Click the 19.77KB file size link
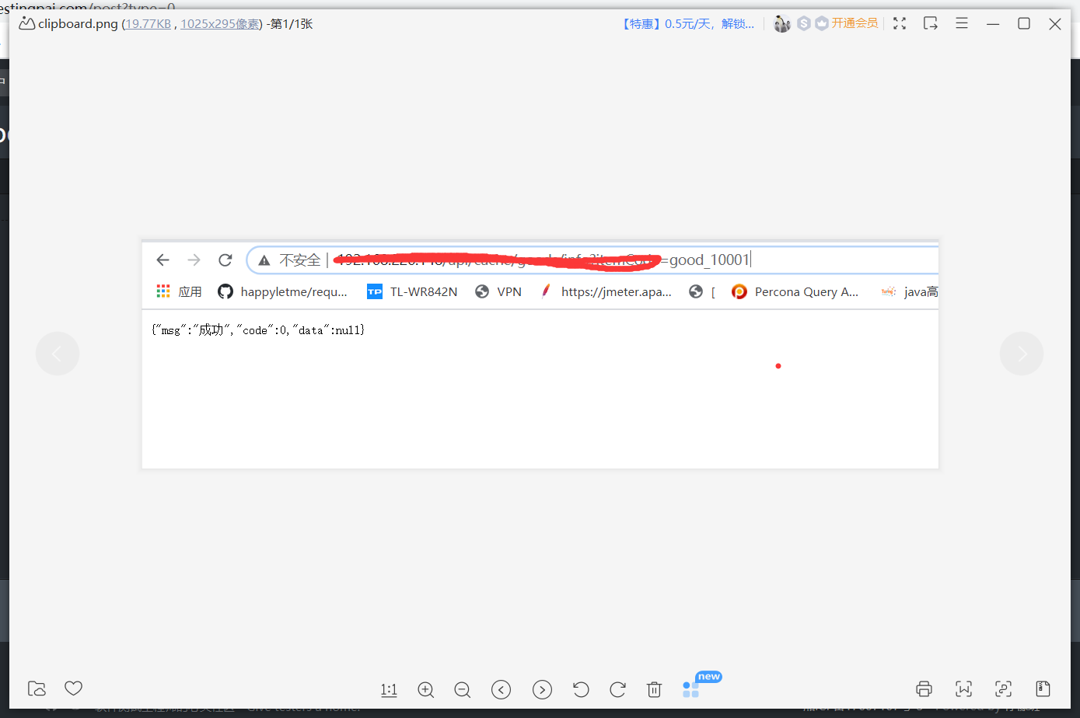1080x718 pixels. coord(148,24)
